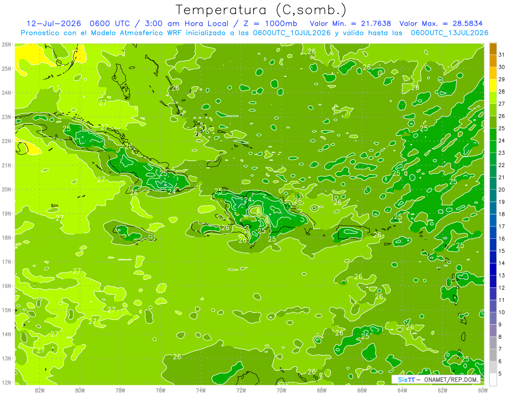The image size is (513, 396).
Task: Click the initialization stamp "0600UTC_10JUL2026"
Action: click(292, 33)
